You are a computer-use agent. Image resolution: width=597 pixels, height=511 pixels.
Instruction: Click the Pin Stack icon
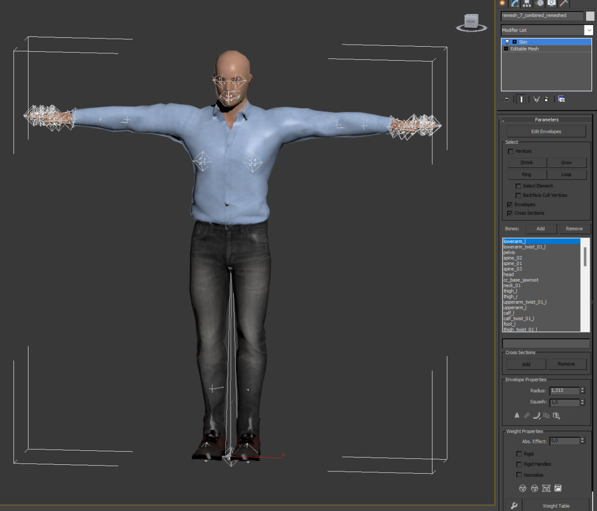507,99
